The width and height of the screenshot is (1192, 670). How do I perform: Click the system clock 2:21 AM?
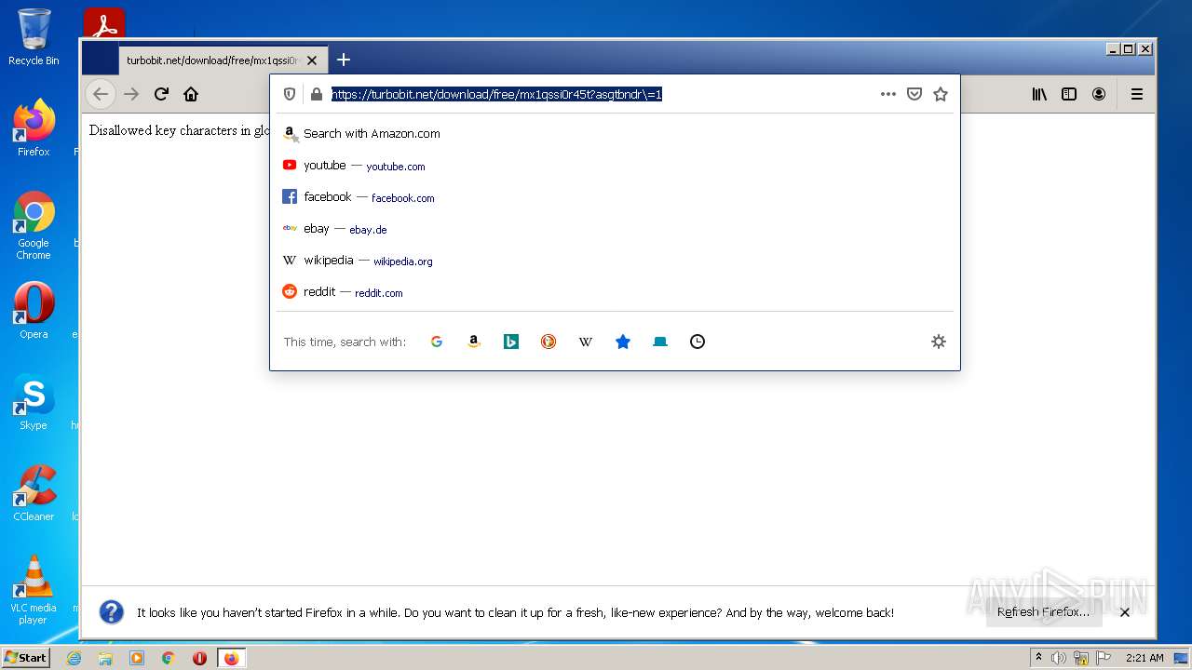click(1145, 658)
